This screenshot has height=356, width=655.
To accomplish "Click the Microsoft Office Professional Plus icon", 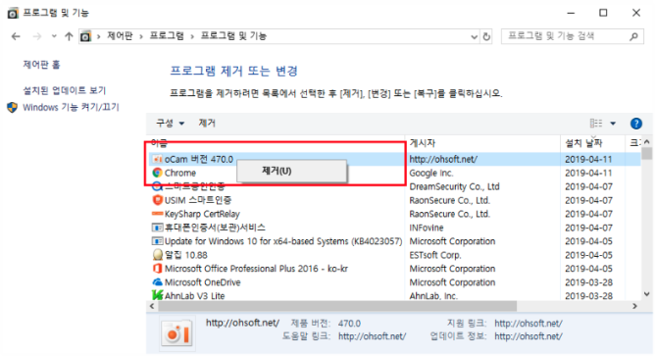I will click(157, 269).
